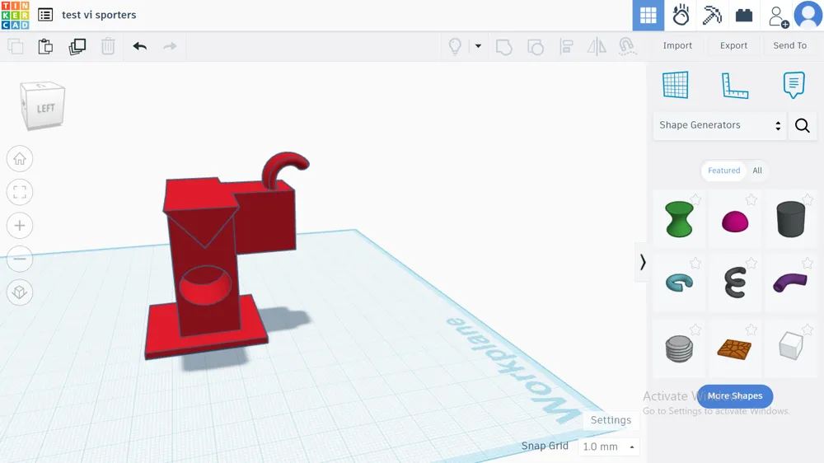The image size is (824, 463).
Task: Click the Zoom out minus button
Action: 20,259
